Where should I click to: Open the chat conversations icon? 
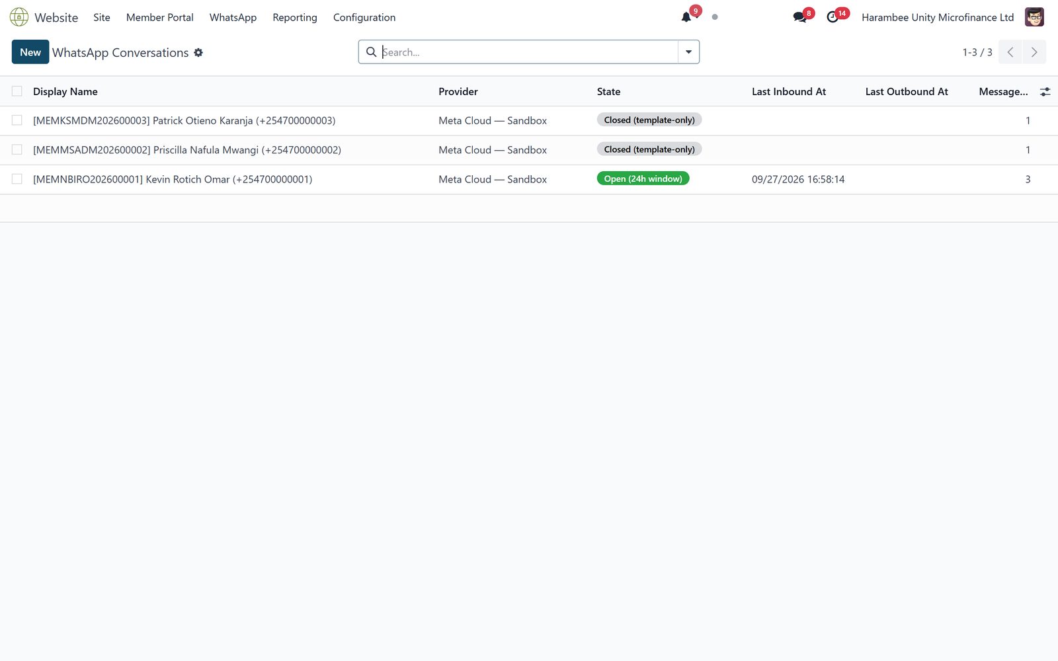point(799,17)
